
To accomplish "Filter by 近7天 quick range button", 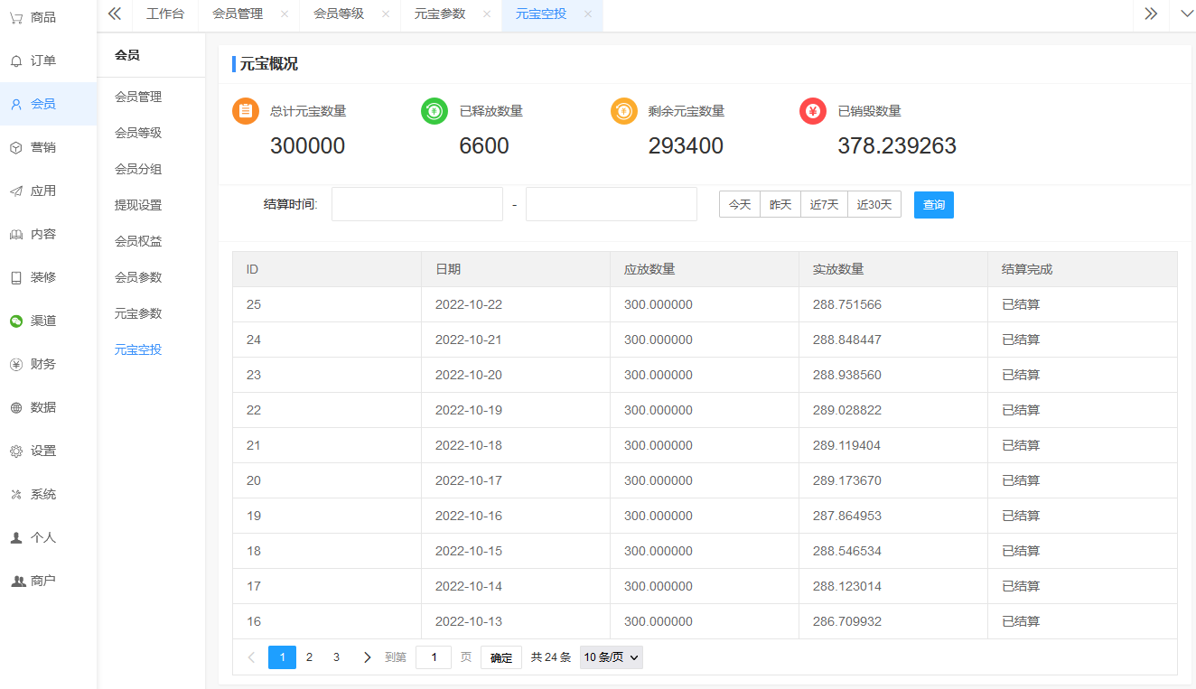I will tap(824, 205).
